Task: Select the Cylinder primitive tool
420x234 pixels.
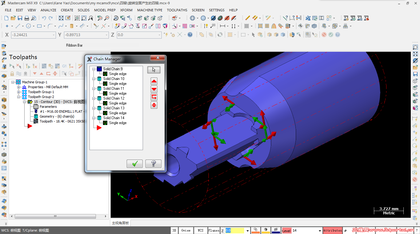Action: (x=72, y=26)
